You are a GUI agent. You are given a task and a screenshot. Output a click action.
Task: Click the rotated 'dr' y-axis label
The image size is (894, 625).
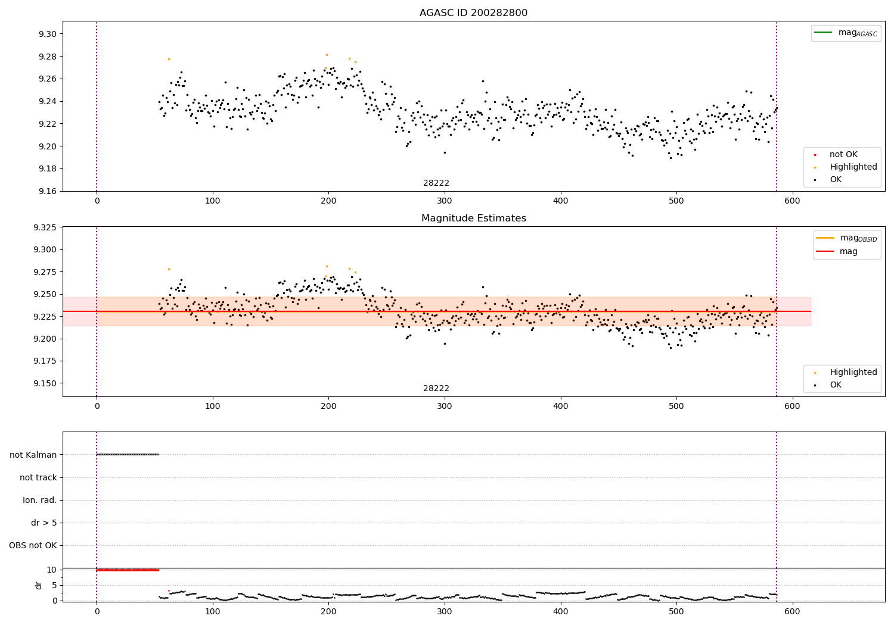(39, 585)
